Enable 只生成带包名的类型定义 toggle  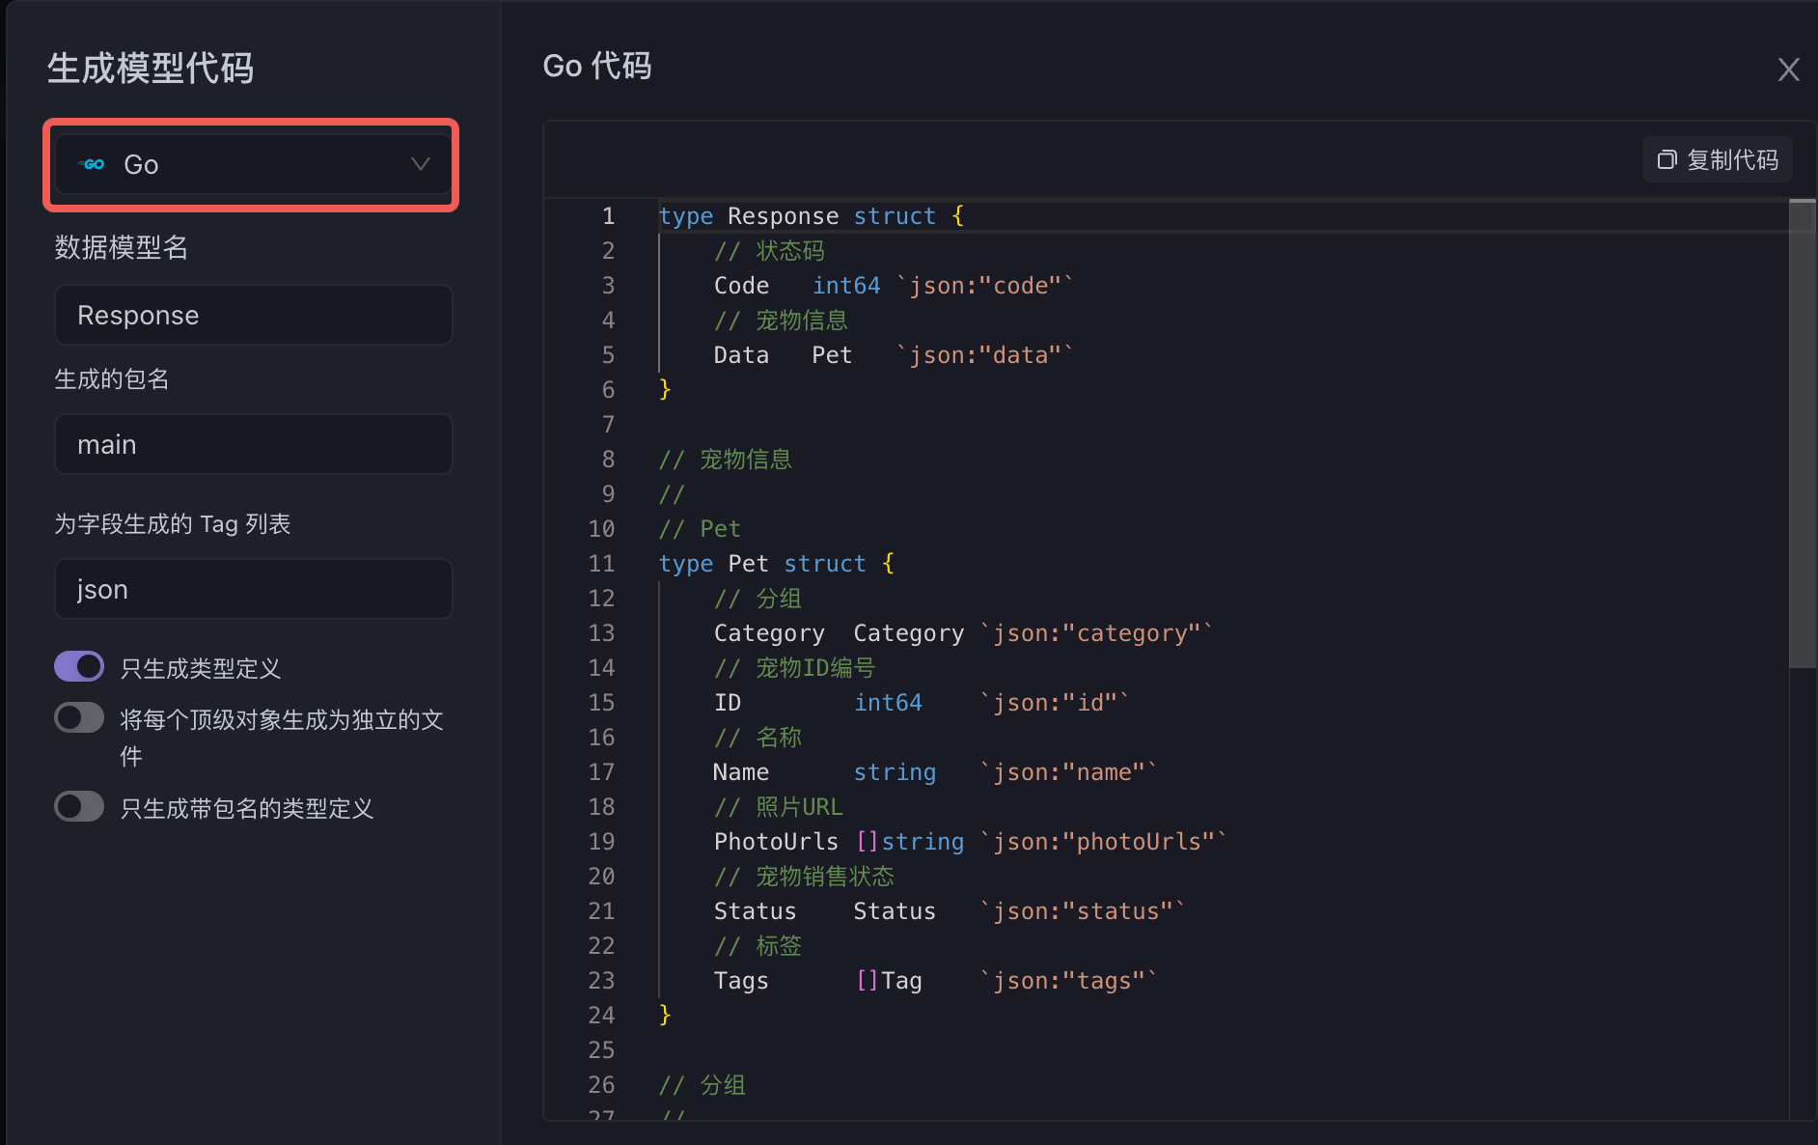[x=79, y=806]
